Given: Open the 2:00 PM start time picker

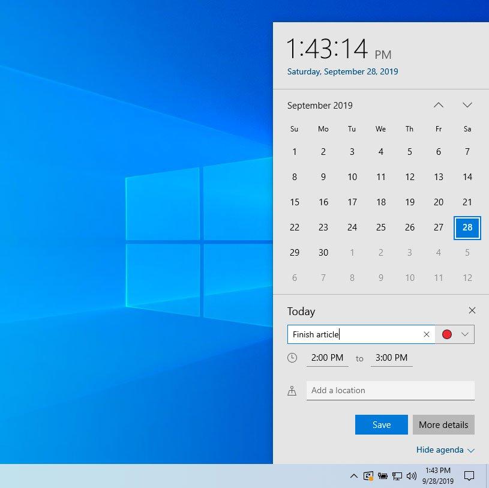Looking at the screenshot, I should click(x=327, y=358).
